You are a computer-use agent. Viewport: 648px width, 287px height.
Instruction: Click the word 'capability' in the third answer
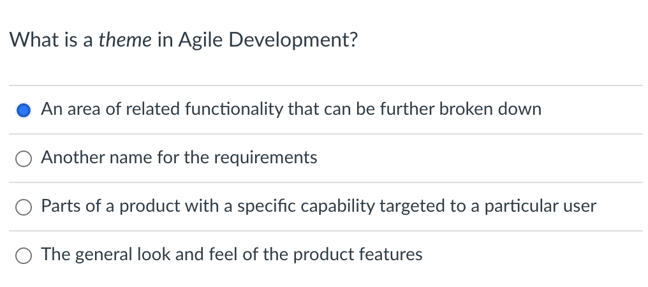point(337,207)
